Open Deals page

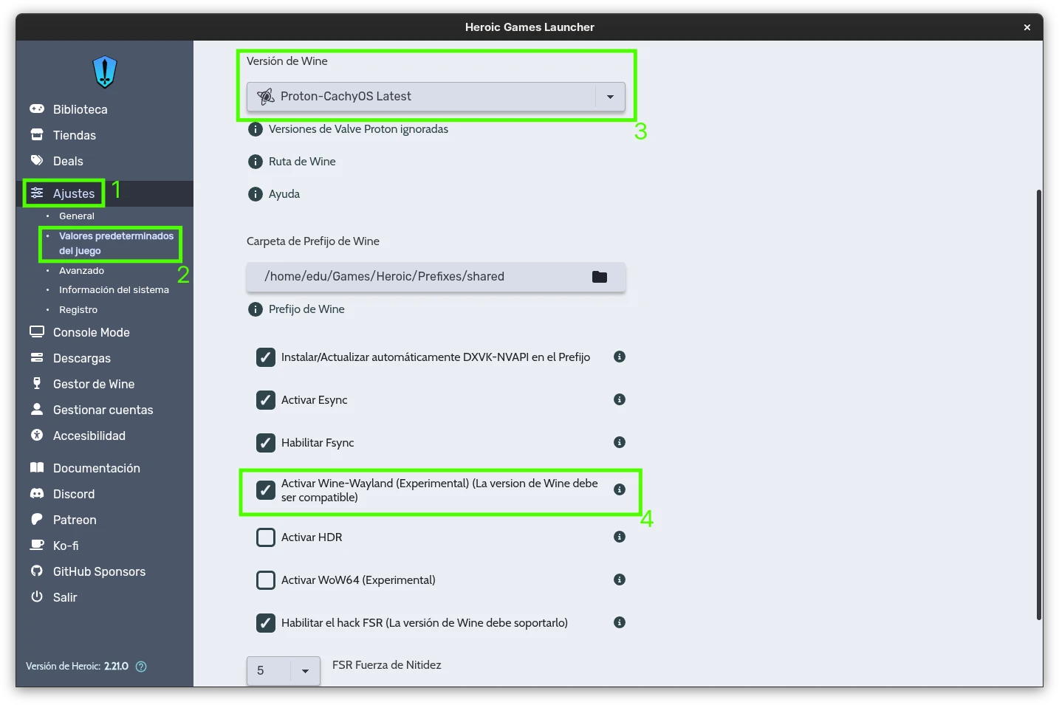(x=68, y=161)
